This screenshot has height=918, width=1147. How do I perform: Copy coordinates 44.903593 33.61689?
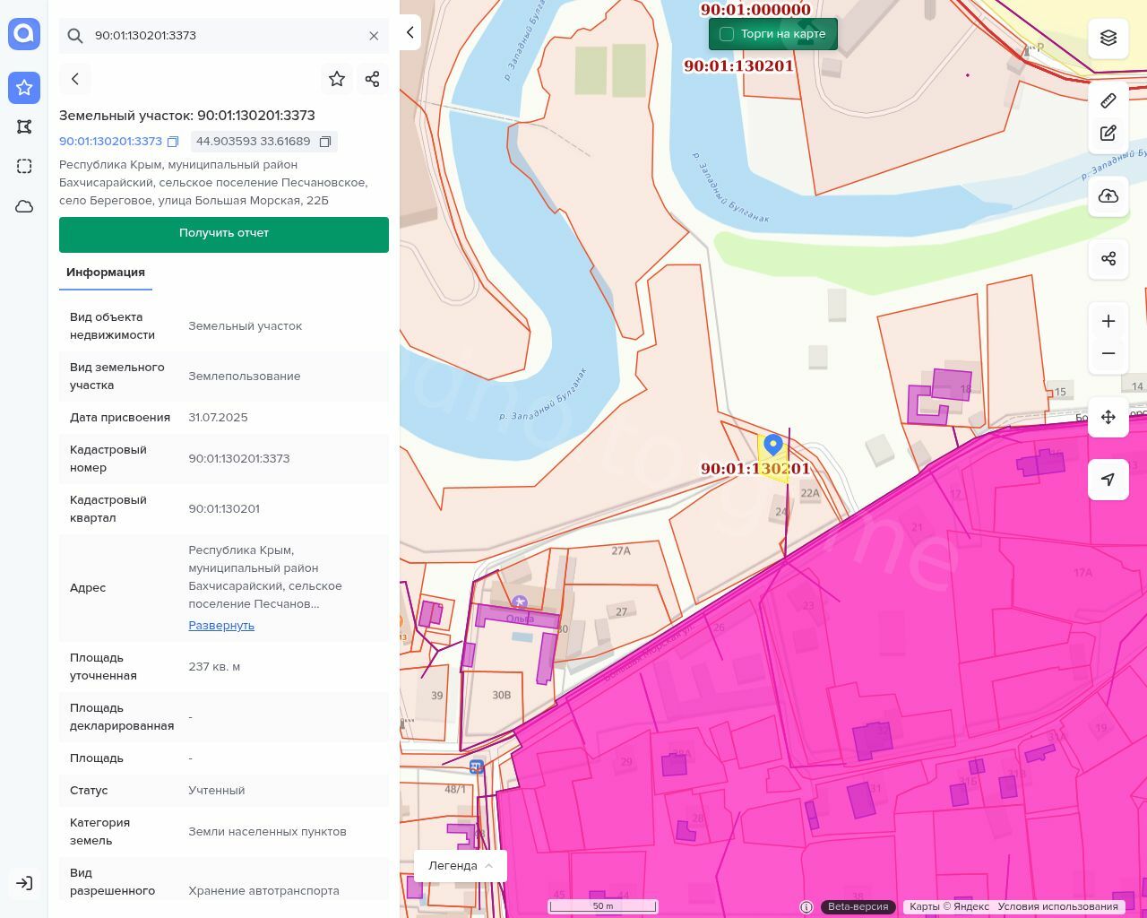[x=325, y=142]
